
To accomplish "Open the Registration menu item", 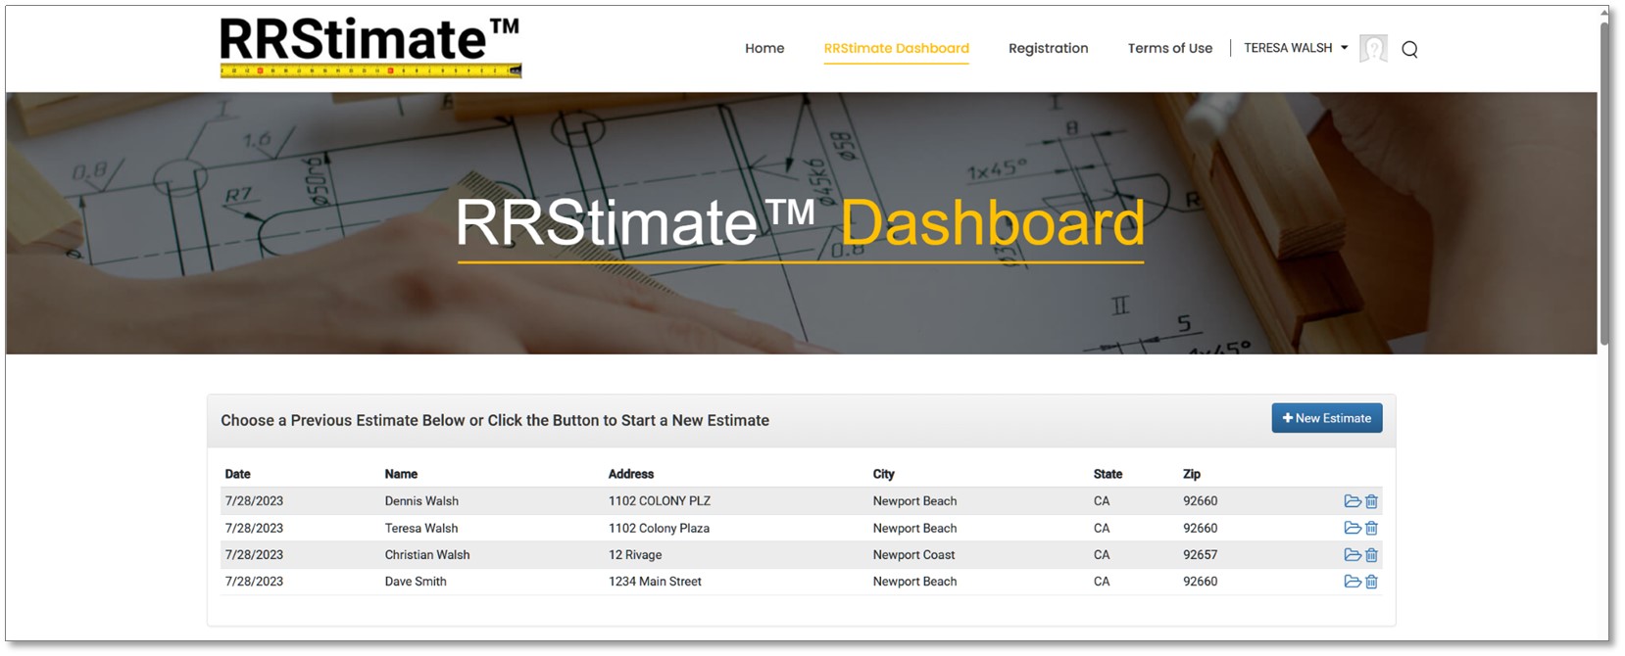I will 1048,48.
